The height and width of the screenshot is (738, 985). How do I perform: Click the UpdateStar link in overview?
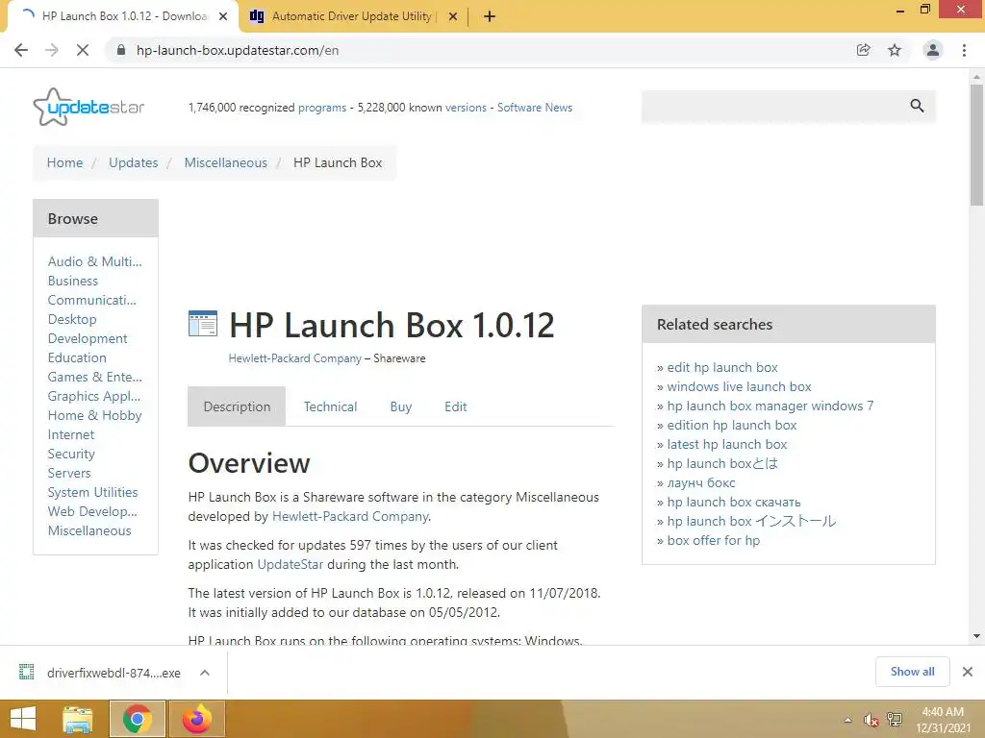[290, 564]
